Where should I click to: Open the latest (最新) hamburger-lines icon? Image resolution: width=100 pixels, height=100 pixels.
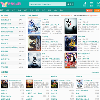pyautogui.click(x=91, y=4)
